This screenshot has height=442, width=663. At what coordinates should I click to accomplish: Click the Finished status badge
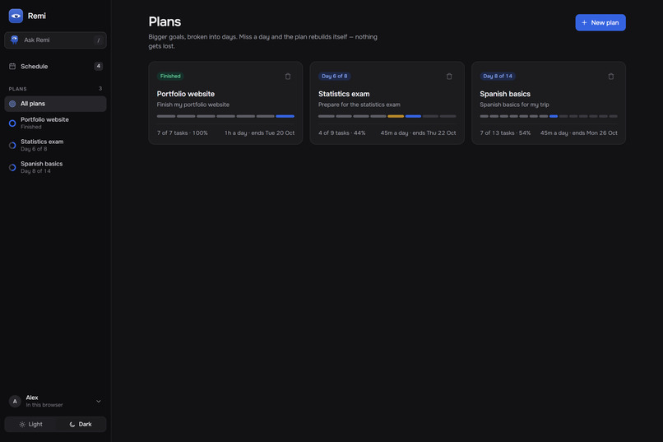[x=170, y=76]
